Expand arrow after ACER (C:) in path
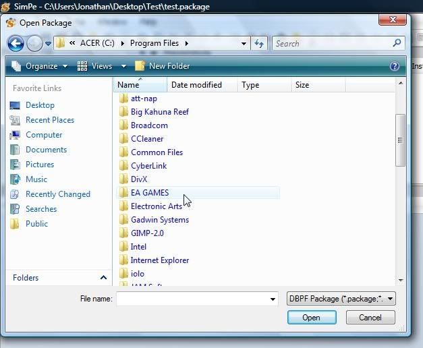This screenshot has height=348, width=423. pos(123,43)
